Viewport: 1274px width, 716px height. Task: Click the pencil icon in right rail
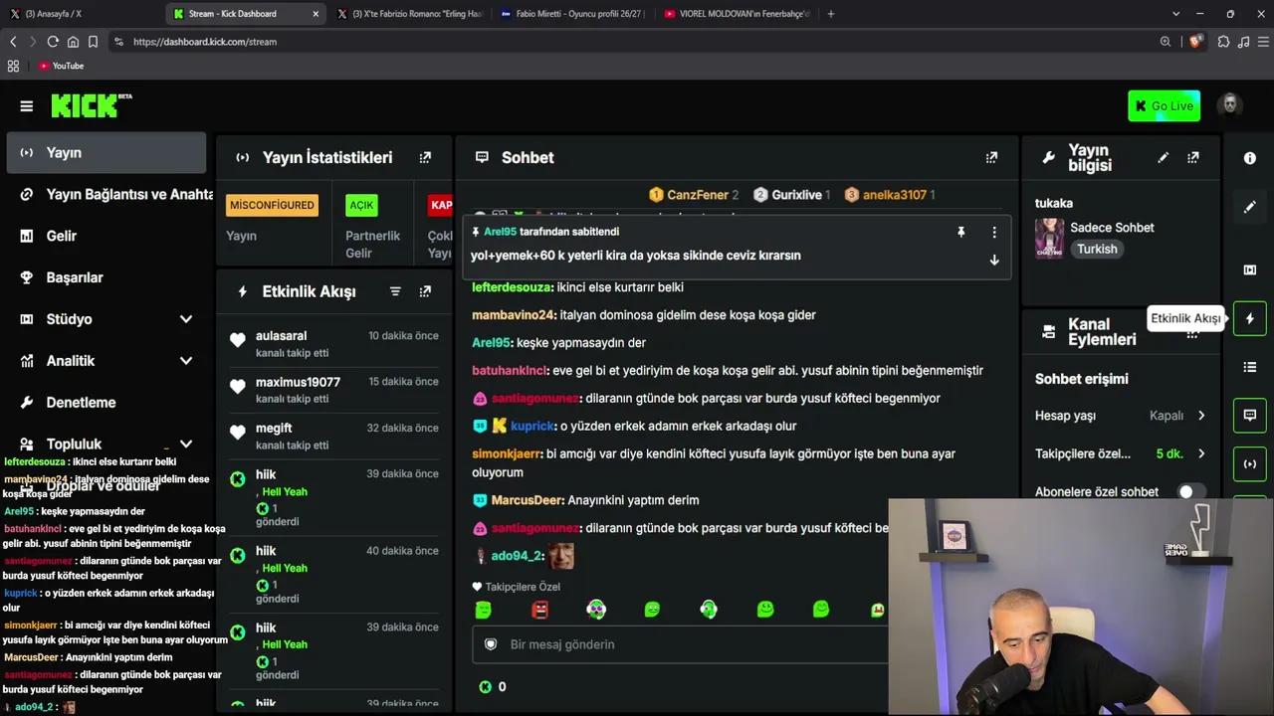[x=1250, y=208]
